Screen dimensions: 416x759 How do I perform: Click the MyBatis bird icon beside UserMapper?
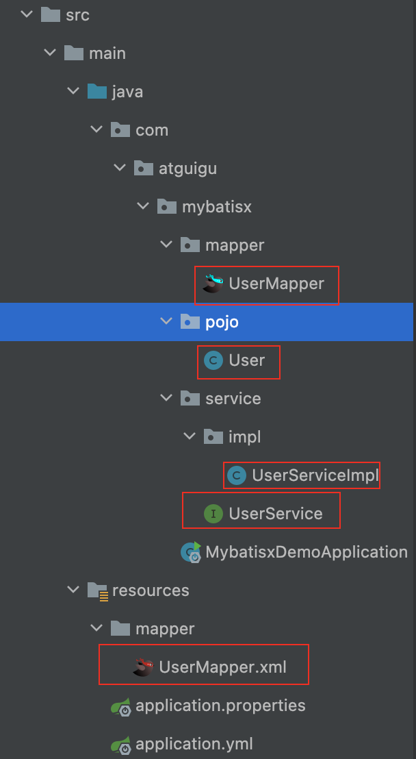pyautogui.click(x=213, y=284)
